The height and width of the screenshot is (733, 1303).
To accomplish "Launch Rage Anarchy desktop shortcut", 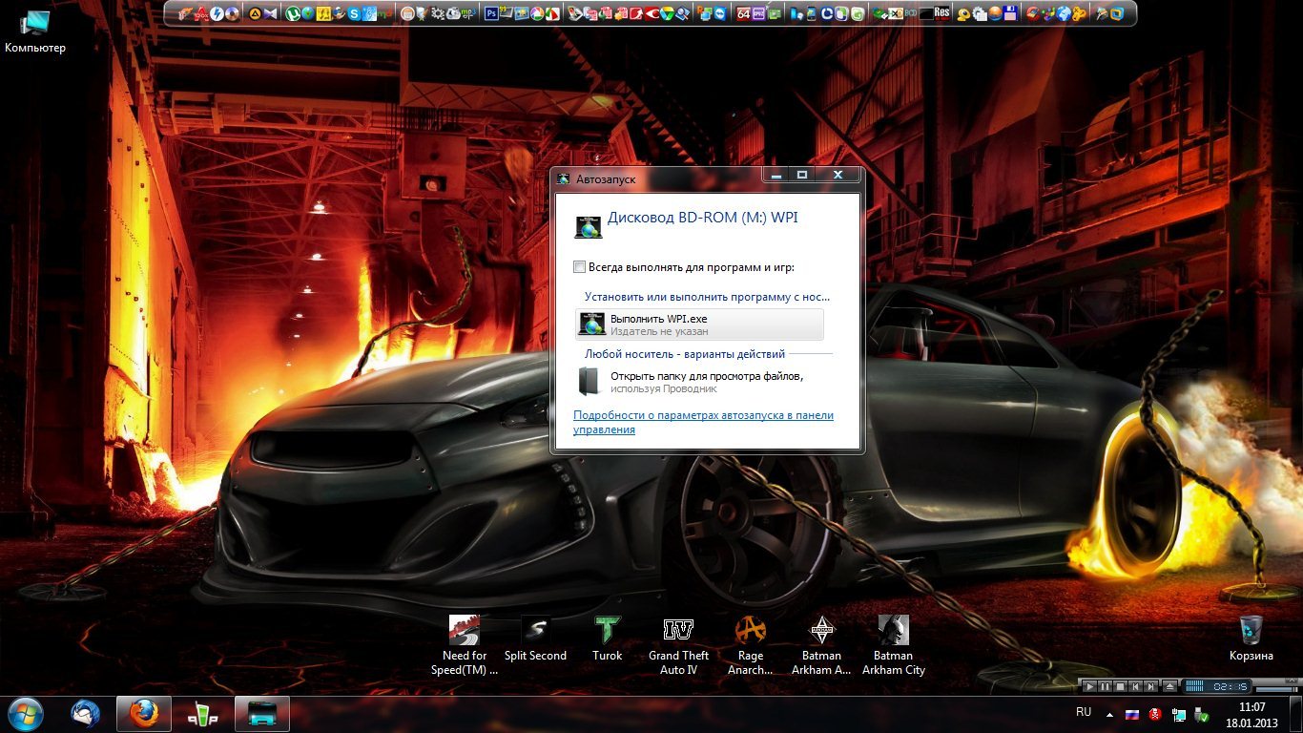I will pyautogui.click(x=751, y=645).
